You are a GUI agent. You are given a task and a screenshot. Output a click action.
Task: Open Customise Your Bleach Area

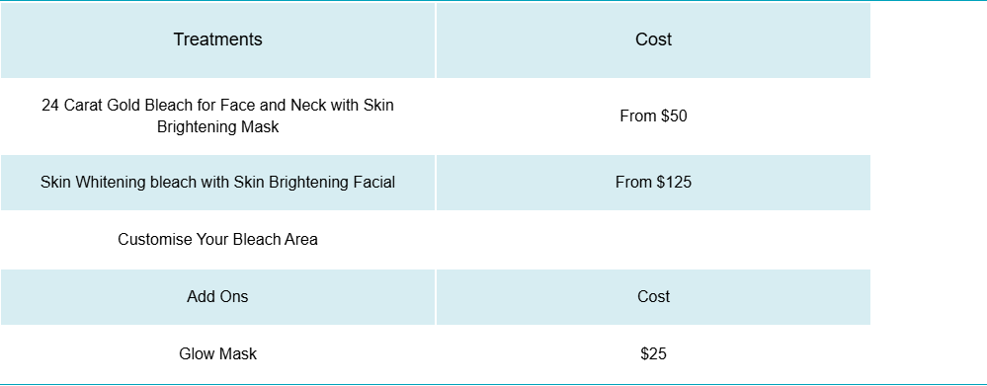click(x=217, y=240)
